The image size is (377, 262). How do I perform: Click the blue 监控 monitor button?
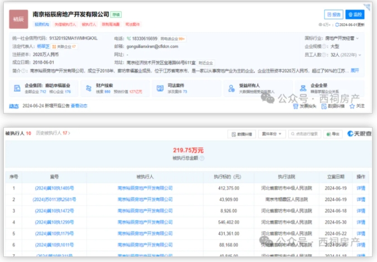coord(355,15)
